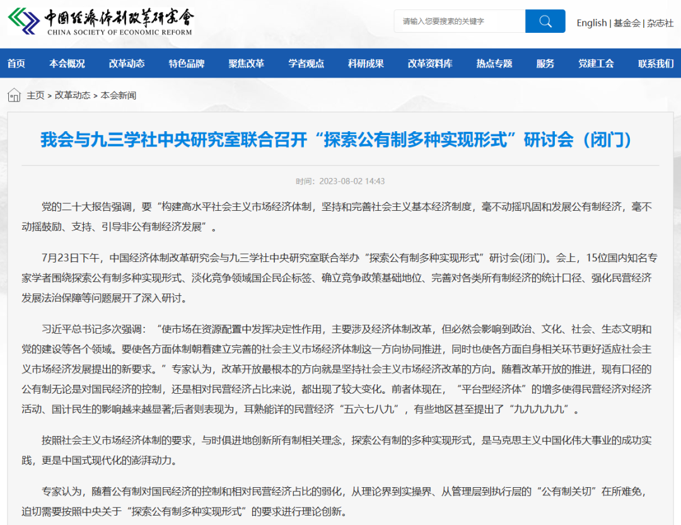681x525 pixels.
Task: Open the 首页 navigation menu item
Action: tap(16, 64)
